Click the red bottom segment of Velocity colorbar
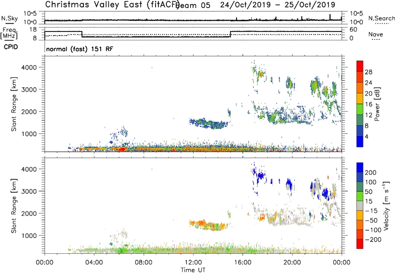The image size is (395, 273). (360, 244)
